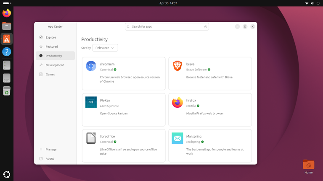This screenshot has width=323, height=181.
Task: Open the Relevance sort dropdown
Action: click(x=105, y=48)
